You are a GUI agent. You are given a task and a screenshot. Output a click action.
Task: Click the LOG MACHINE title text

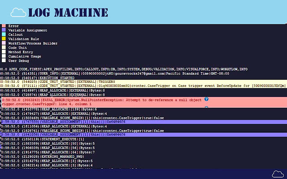[68, 13]
